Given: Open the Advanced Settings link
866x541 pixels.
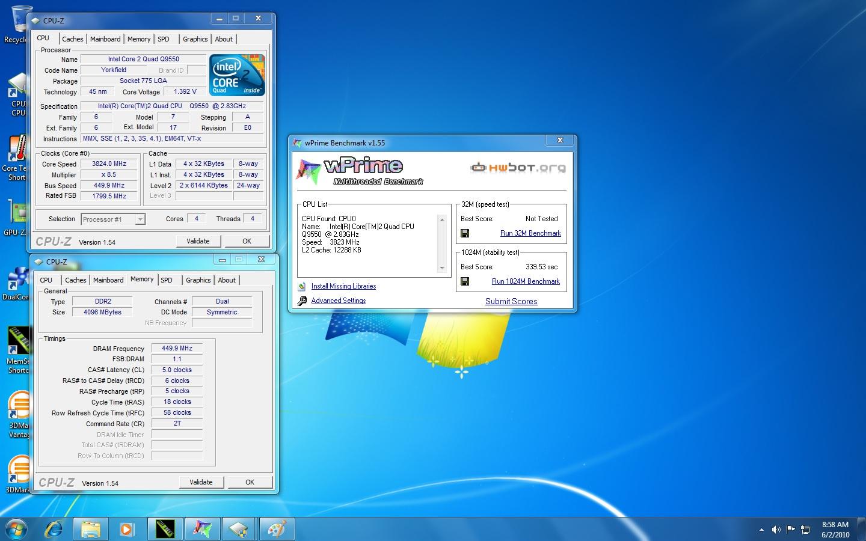Looking at the screenshot, I should pos(338,301).
